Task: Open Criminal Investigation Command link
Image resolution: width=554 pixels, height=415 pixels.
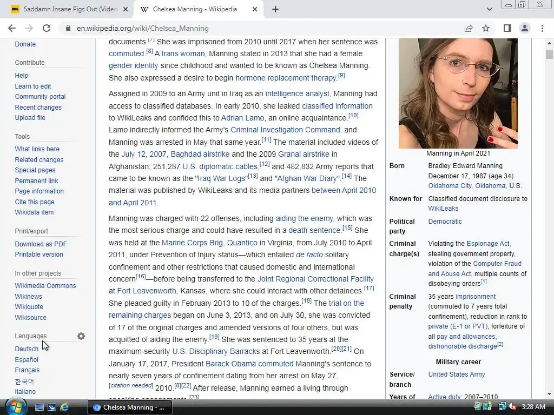Action: 285,130
